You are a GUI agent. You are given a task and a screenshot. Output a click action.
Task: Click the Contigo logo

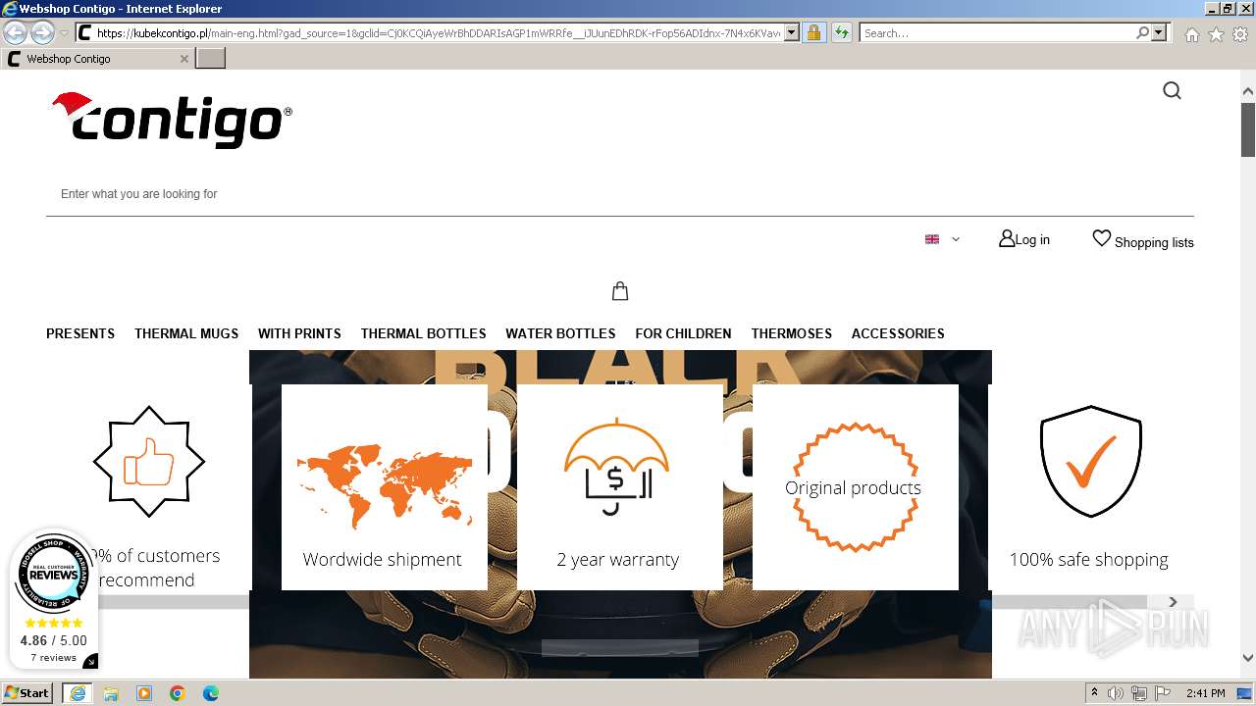coord(172,120)
